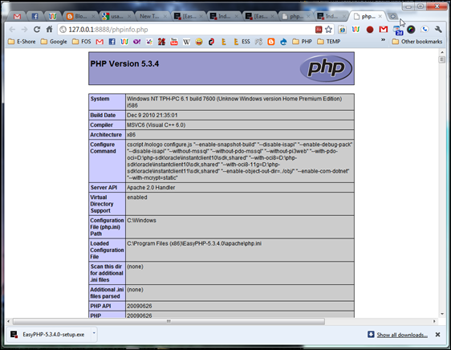This screenshot has width=451, height=350.
Task: Click the horizontal scrollbar thumb
Action: click(x=169, y=321)
